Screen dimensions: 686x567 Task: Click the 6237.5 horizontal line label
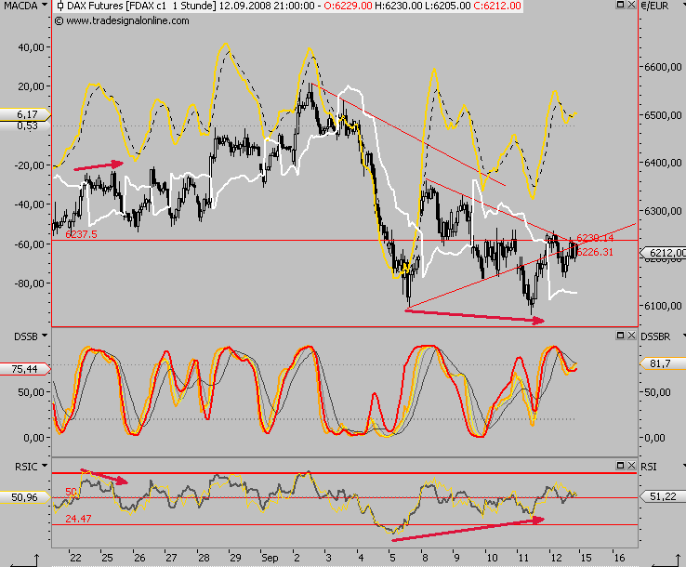pos(82,234)
